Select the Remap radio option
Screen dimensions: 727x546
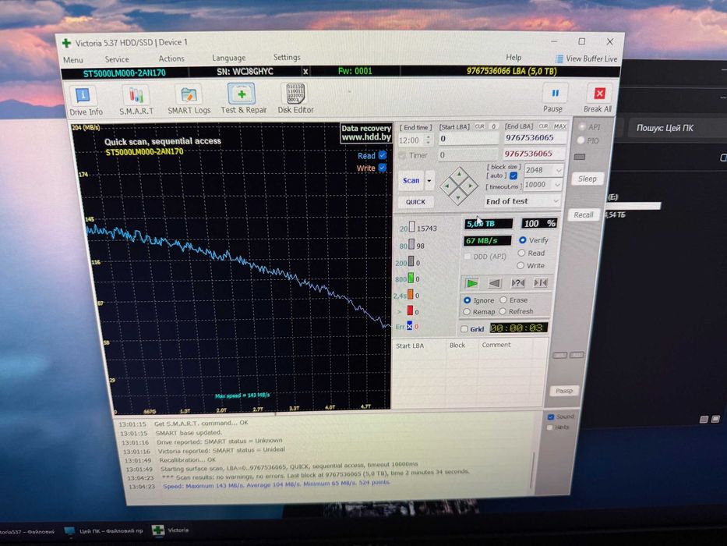tap(467, 311)
